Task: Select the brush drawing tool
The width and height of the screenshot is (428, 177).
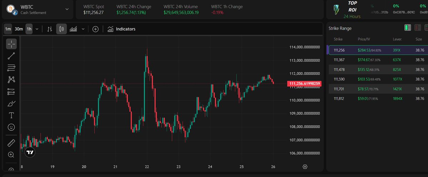Action: pos(11,104)
